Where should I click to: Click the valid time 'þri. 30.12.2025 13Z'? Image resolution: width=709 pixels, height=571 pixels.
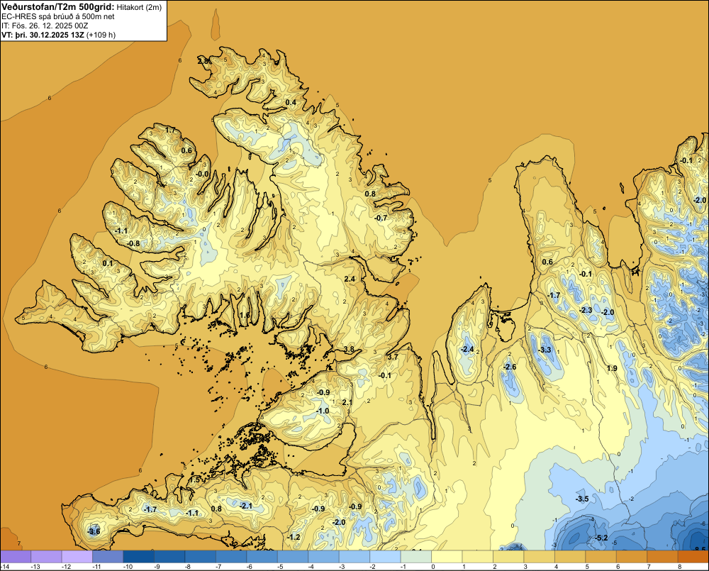pos(50,35)
